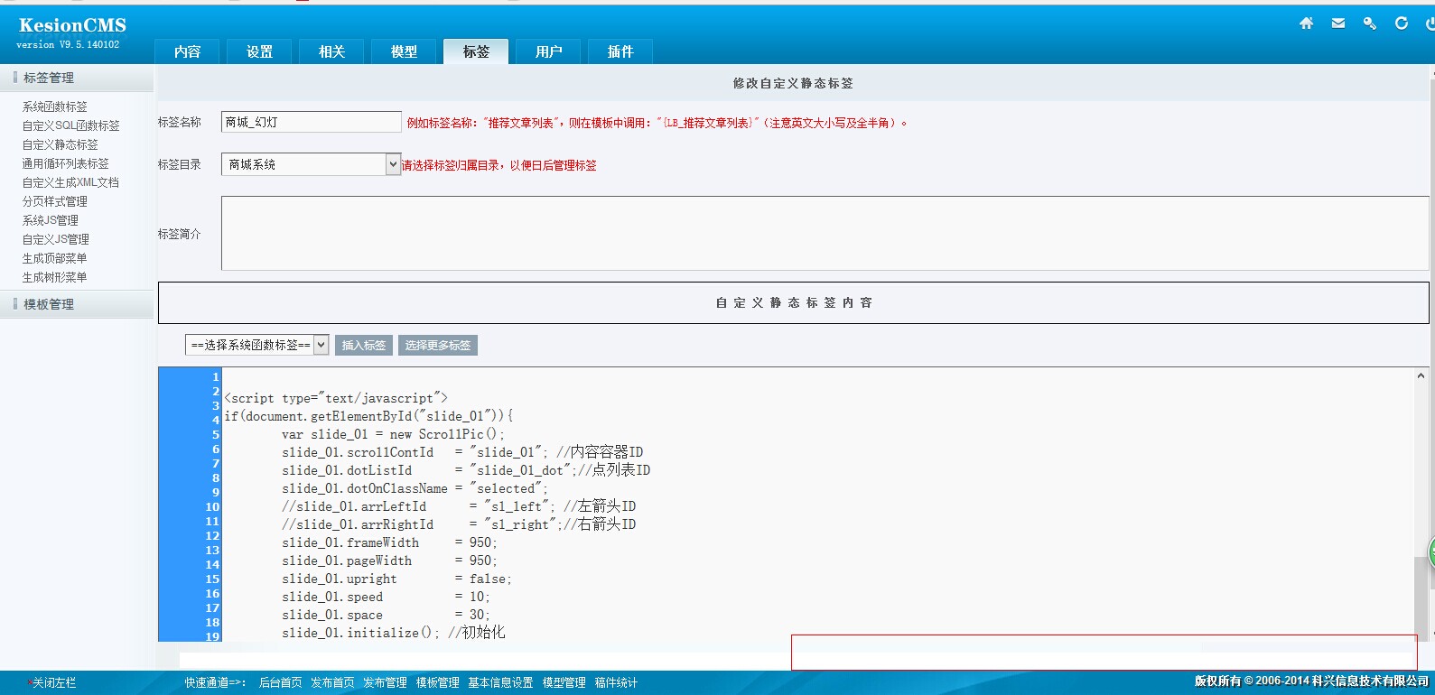Open the 模型 tab

point(404,51)
